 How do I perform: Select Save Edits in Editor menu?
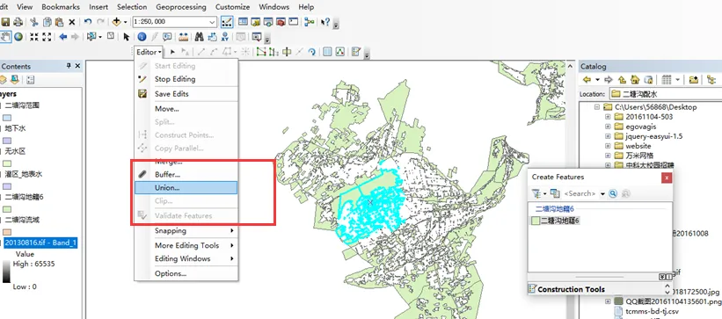[186, 93]
